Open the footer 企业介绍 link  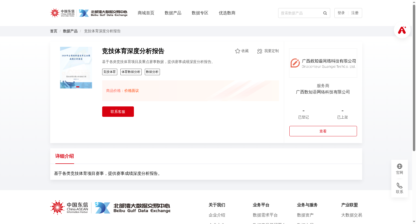click(x=217, y=215)
